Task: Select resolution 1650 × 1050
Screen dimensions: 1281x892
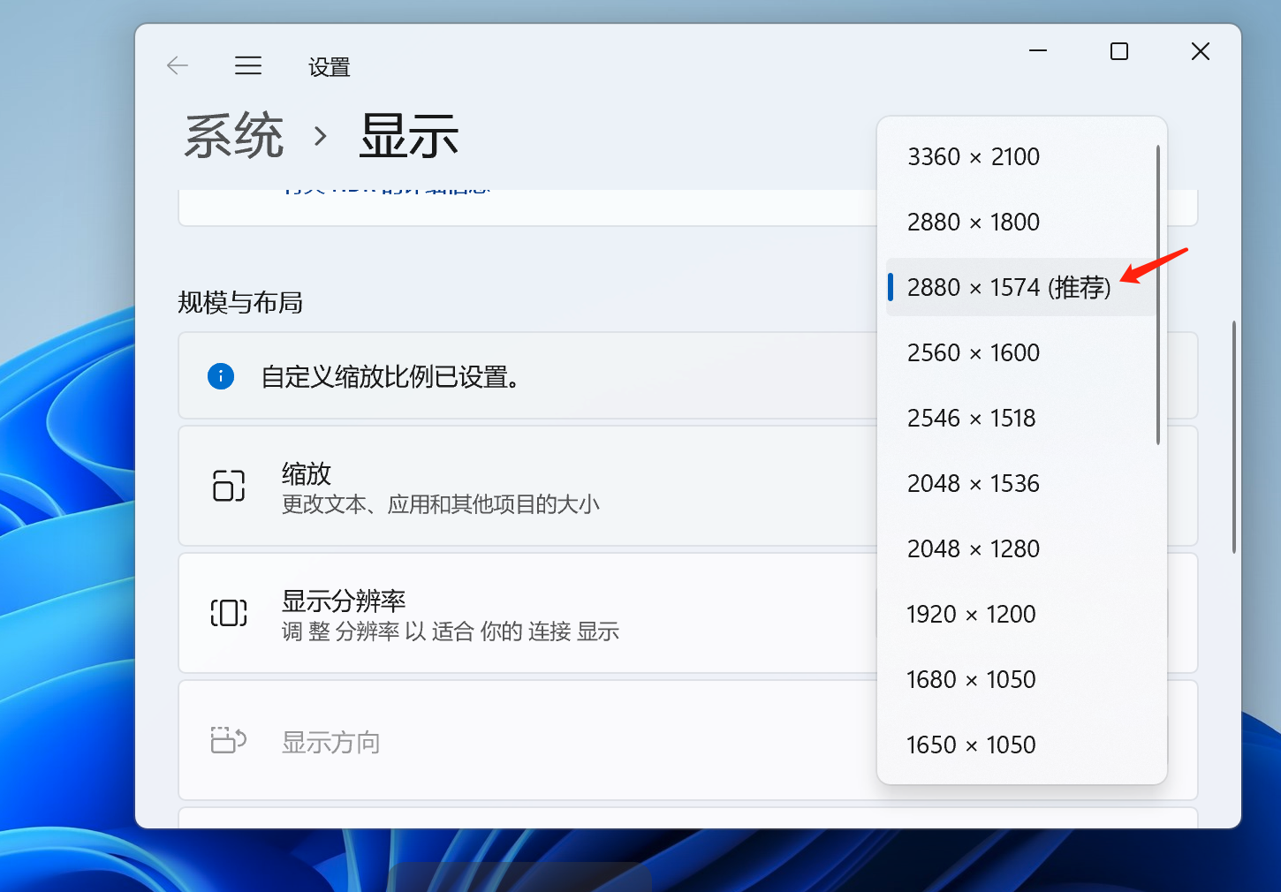Action: 1021,745
